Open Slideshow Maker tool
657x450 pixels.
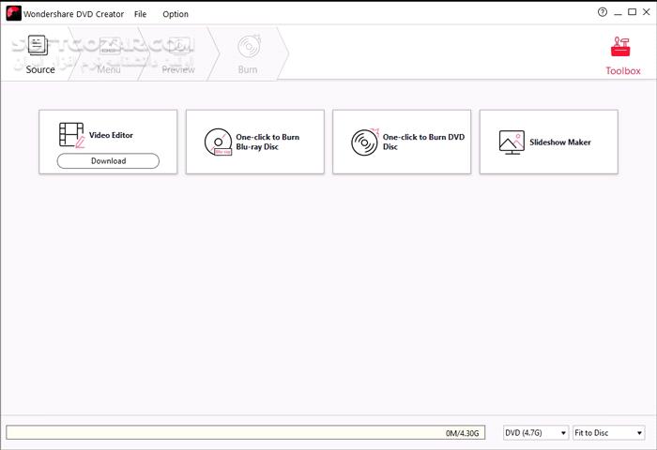(548, 142)
